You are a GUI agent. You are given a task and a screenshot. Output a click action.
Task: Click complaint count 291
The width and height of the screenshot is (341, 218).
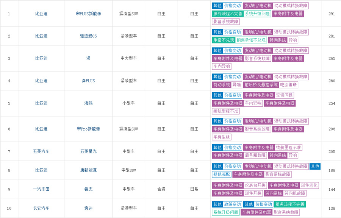(332, 14)
